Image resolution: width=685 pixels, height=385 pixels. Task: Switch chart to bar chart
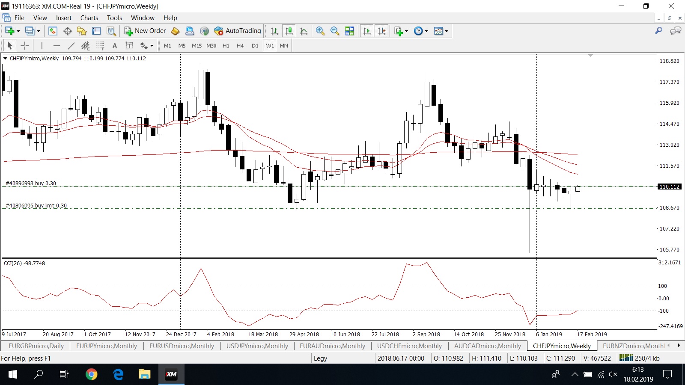274,31
